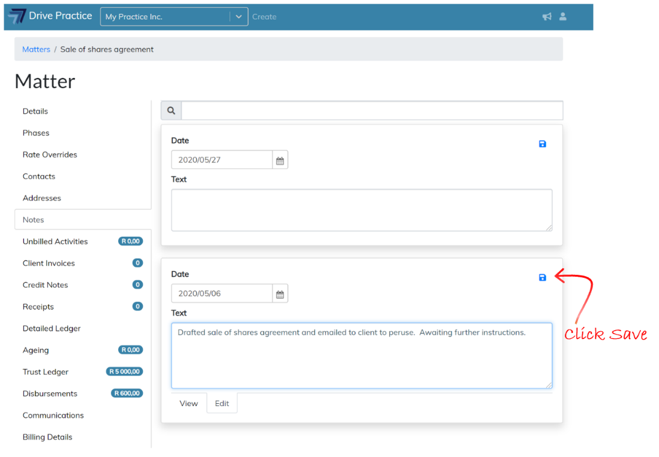The height and width of the screenshot is (457, 659).
Task: Click the empty Text area of first note
Action: [x=361, y=210]
